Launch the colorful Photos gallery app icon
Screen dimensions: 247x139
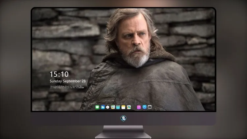pyautogui.click(x=129, y=107)
